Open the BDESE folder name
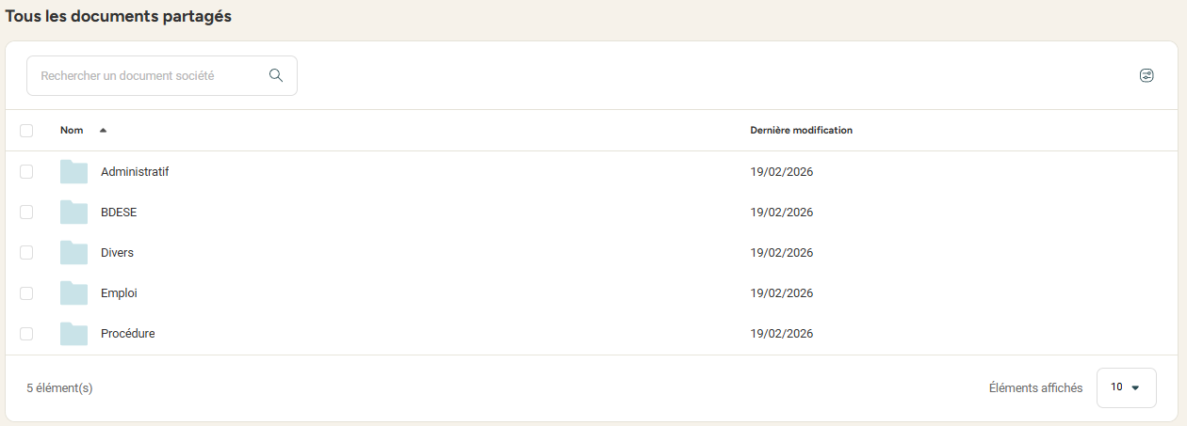 pyautogui.click(x=119, y=213)
